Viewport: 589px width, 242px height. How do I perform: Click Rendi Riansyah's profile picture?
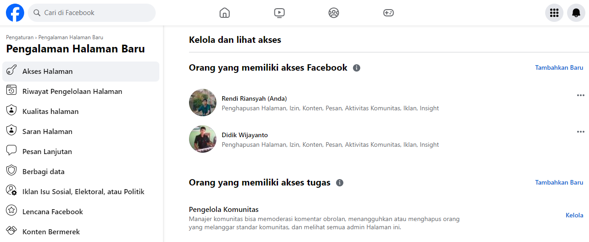click(x=203, y=103)
